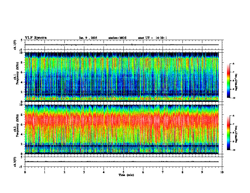This screenshot has width=250, height=193.
Task: Click the ch.1 voltage waveform trace
Action: (x=122, y=45)
